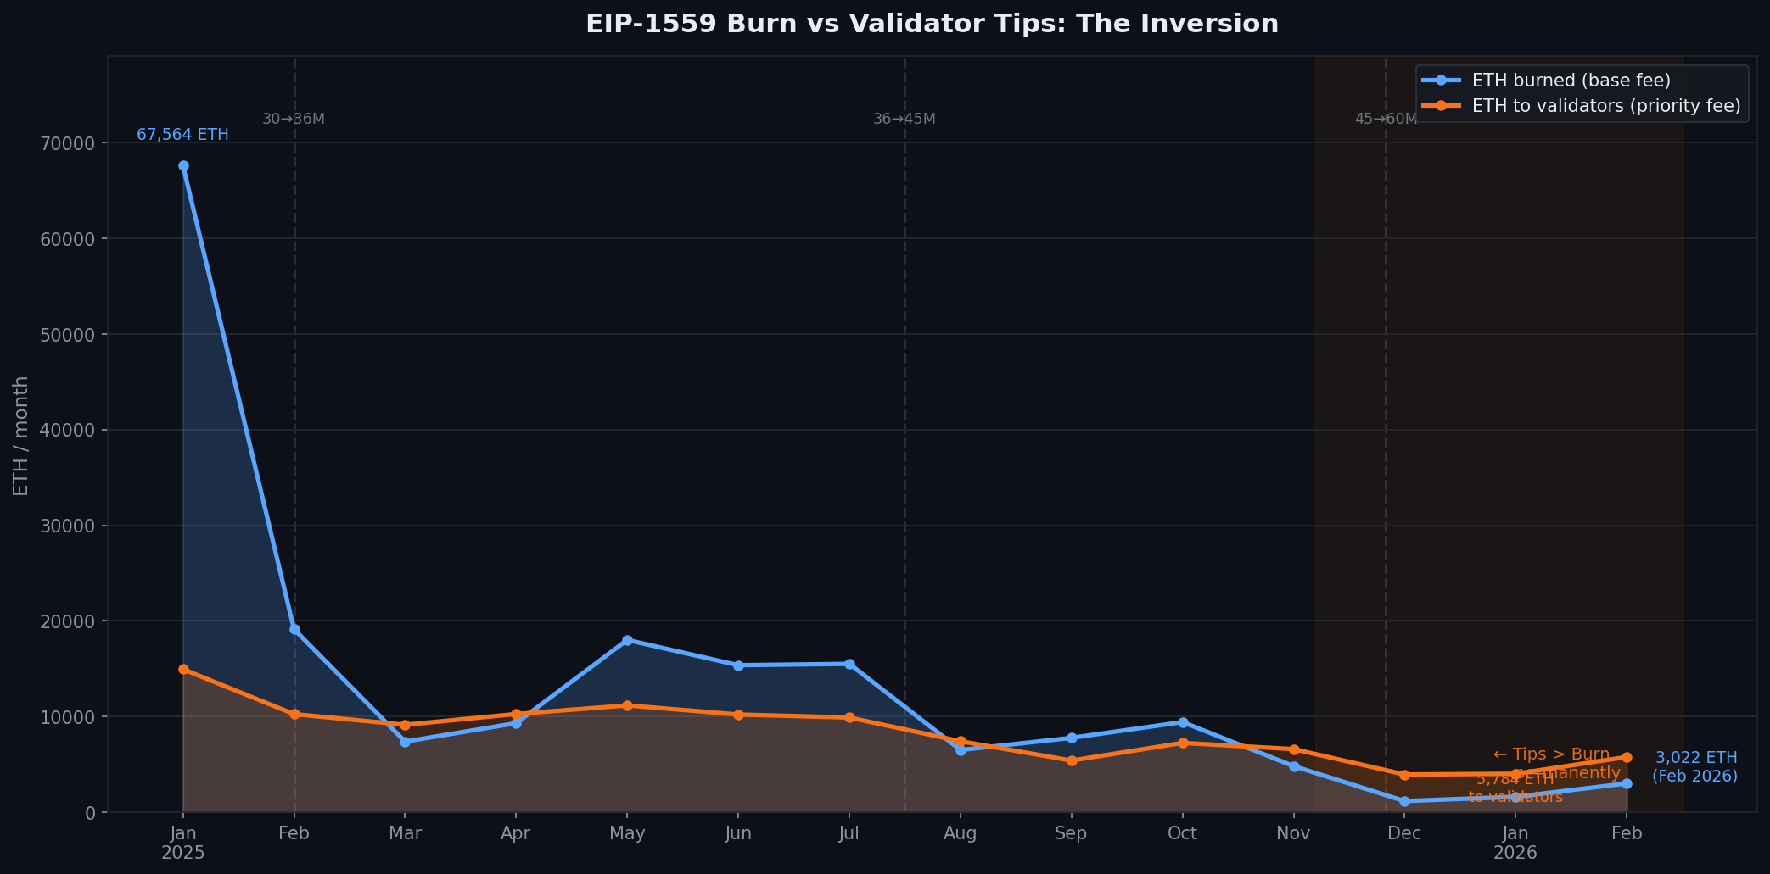The width and height of the screenshot is (1770, 874).
Task: Click the '30→36M' milestone label
Action: [x=292, y=119]
